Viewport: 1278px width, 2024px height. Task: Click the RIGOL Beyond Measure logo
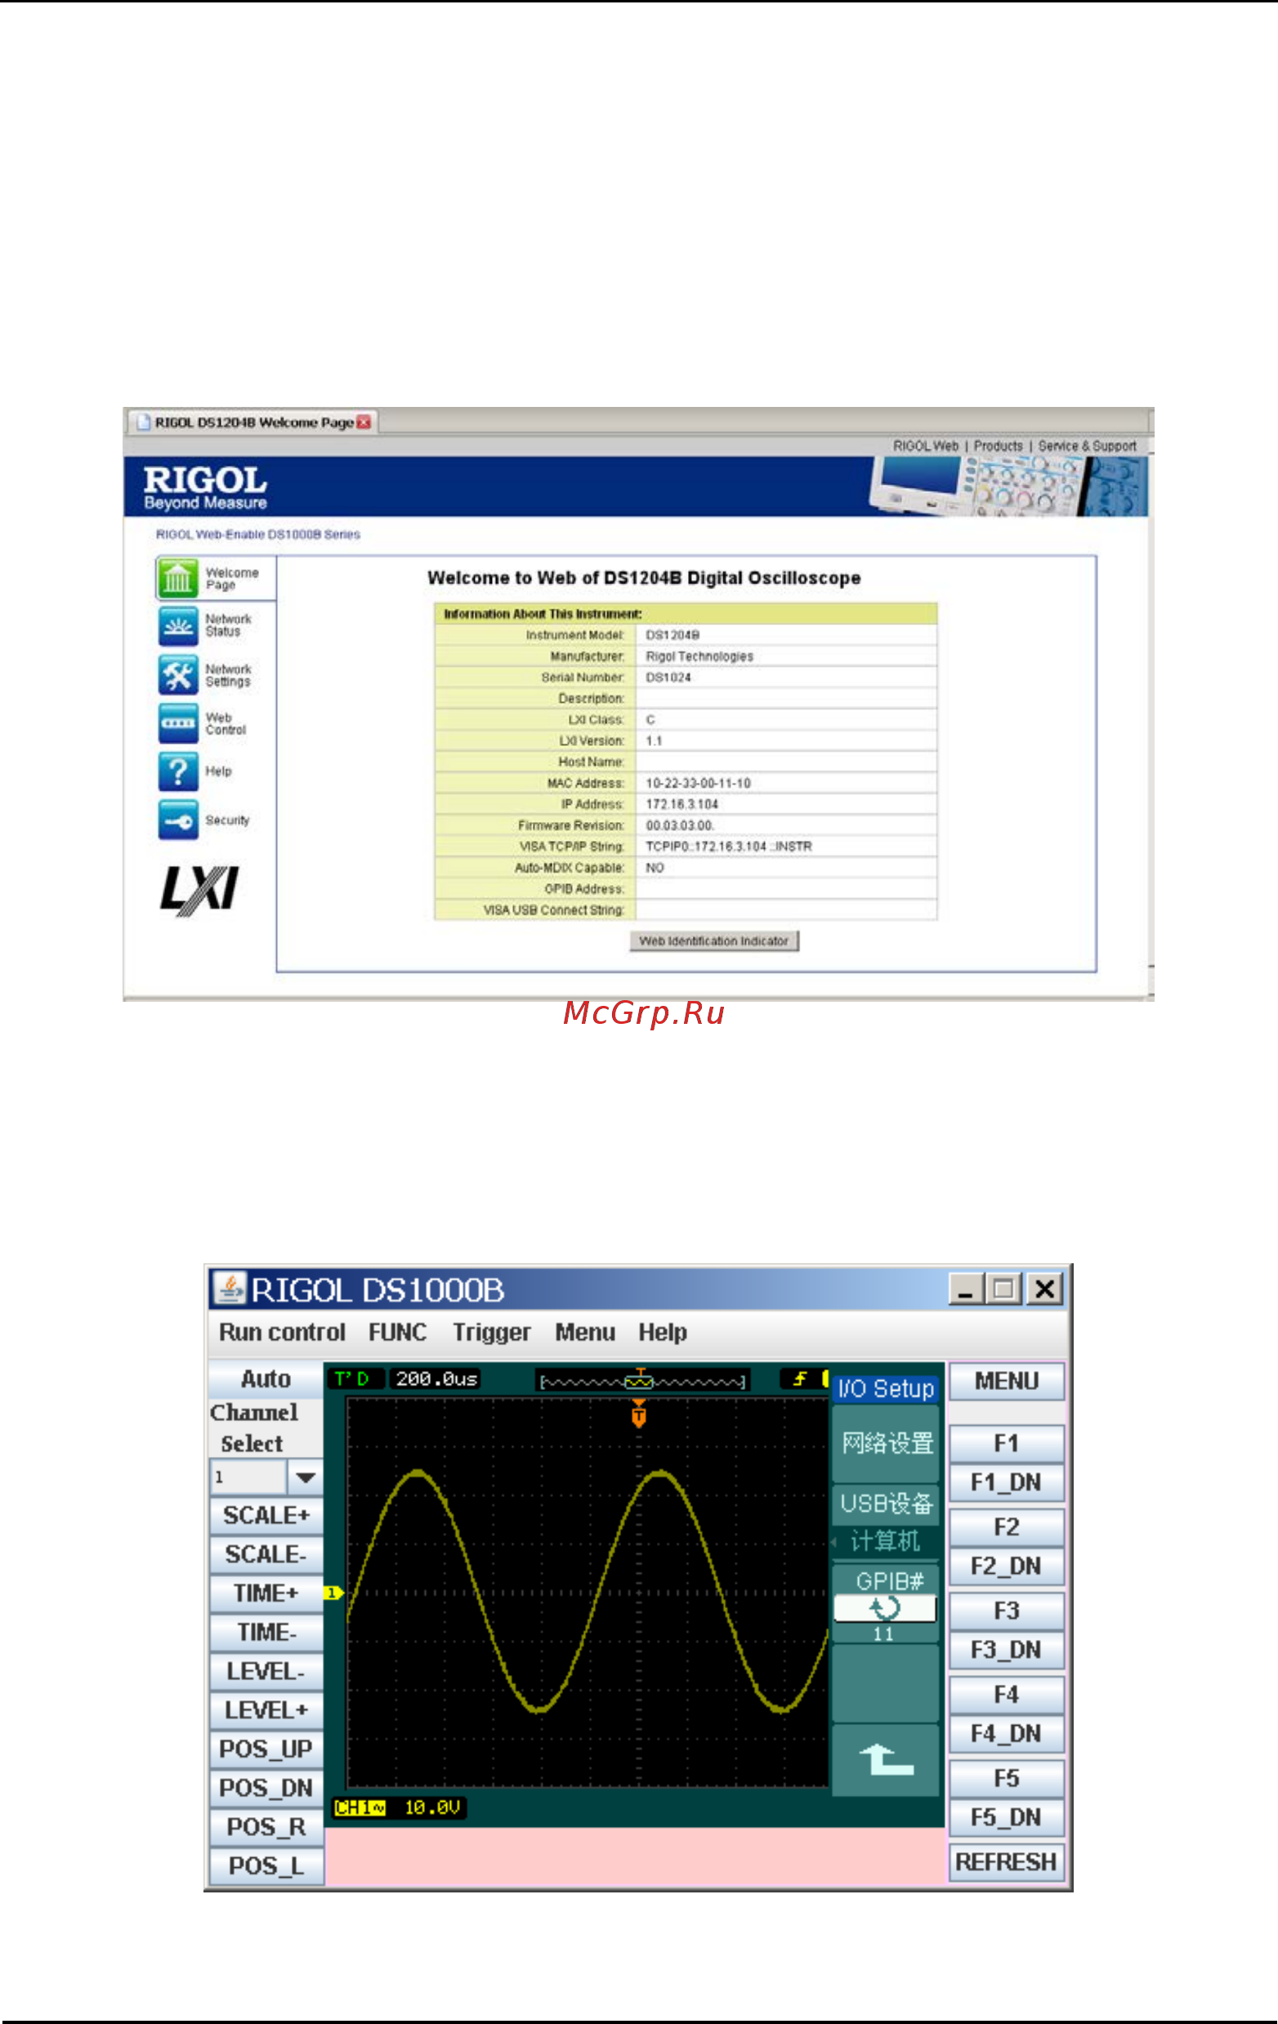205,487
